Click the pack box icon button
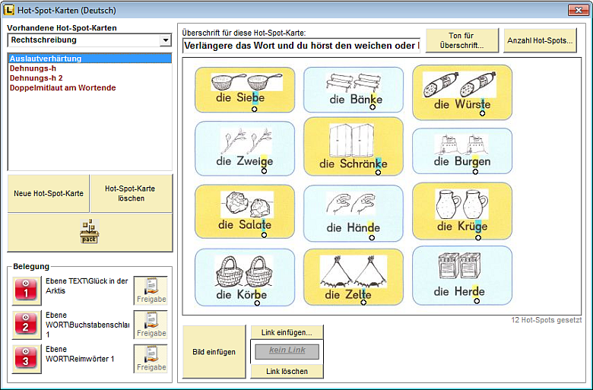 pyautogui.click(x=90, y=232)
